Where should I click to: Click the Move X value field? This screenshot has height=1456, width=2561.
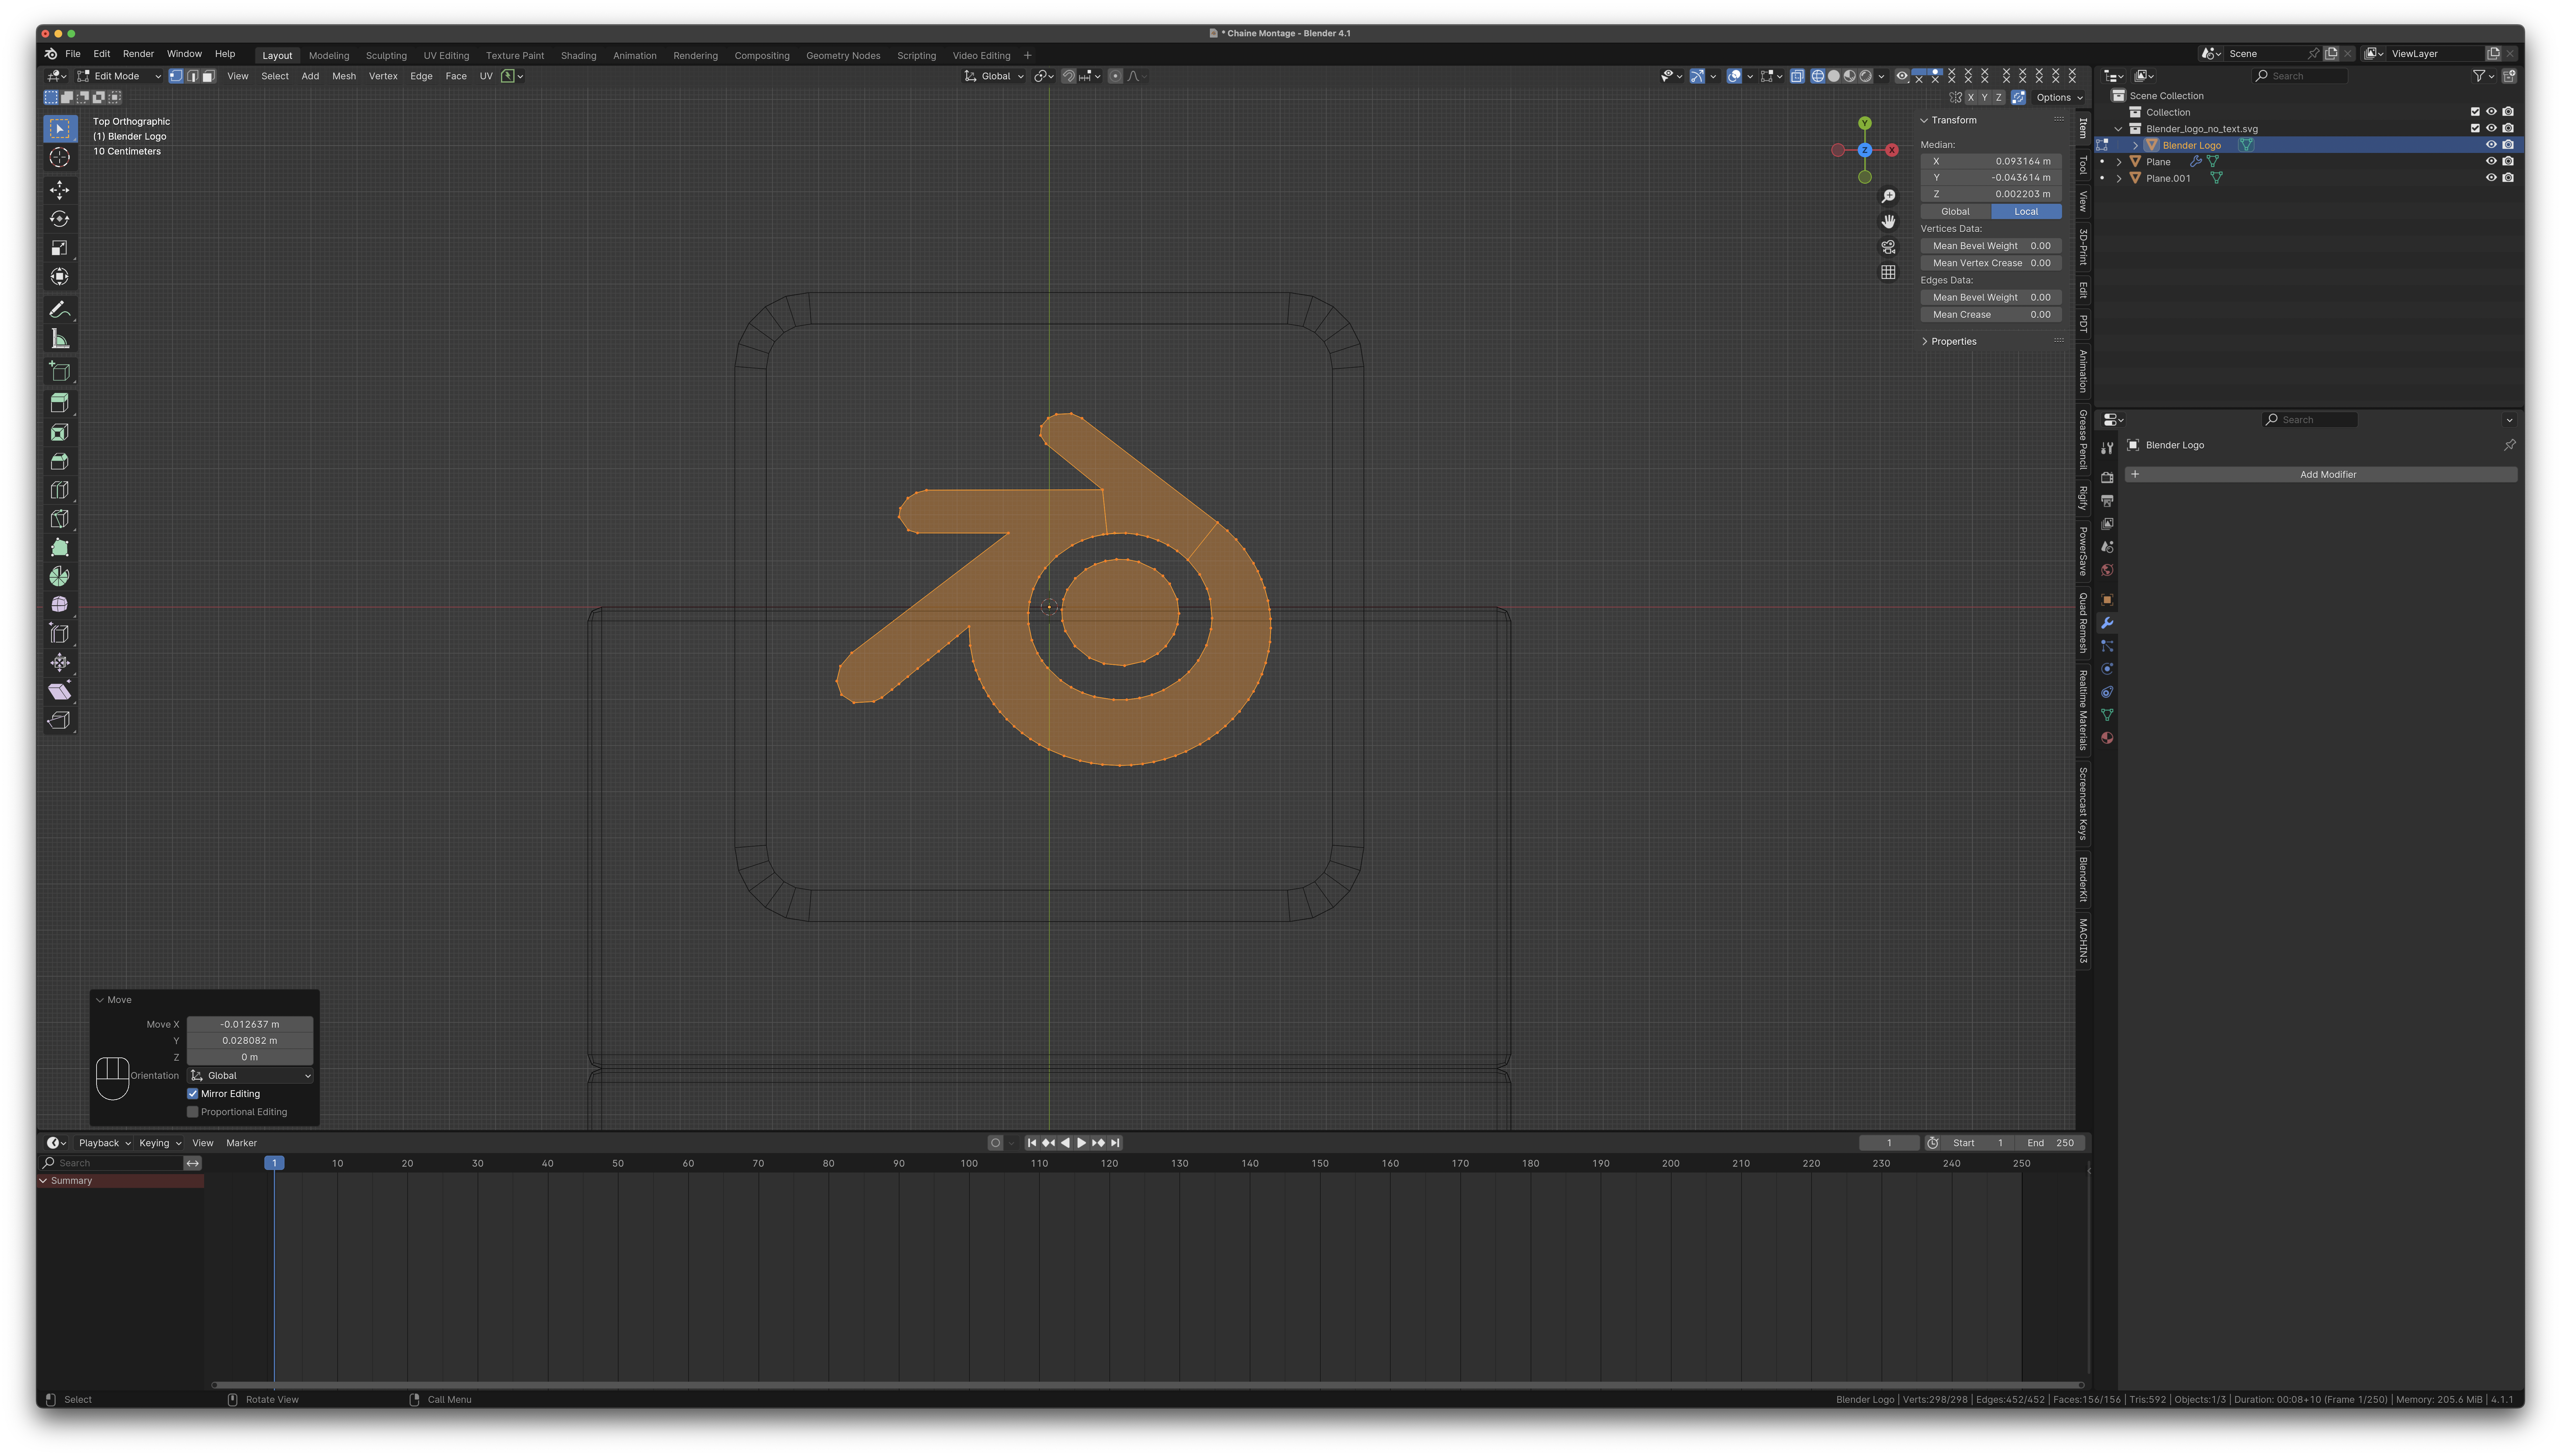[250, 1024]
